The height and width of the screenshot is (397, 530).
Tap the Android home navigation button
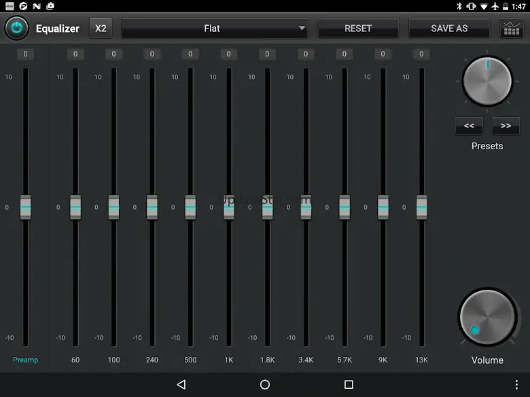click(265, 385)
